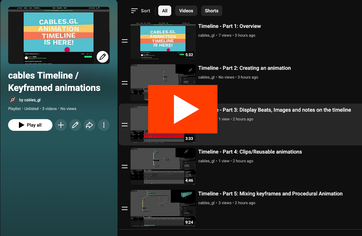Select the All filter chip
This screenshot has width=362, height=236.
(x=165, y=11)
